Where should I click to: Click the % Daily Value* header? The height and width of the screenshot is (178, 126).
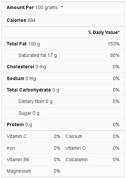click(x=104, y=32)
